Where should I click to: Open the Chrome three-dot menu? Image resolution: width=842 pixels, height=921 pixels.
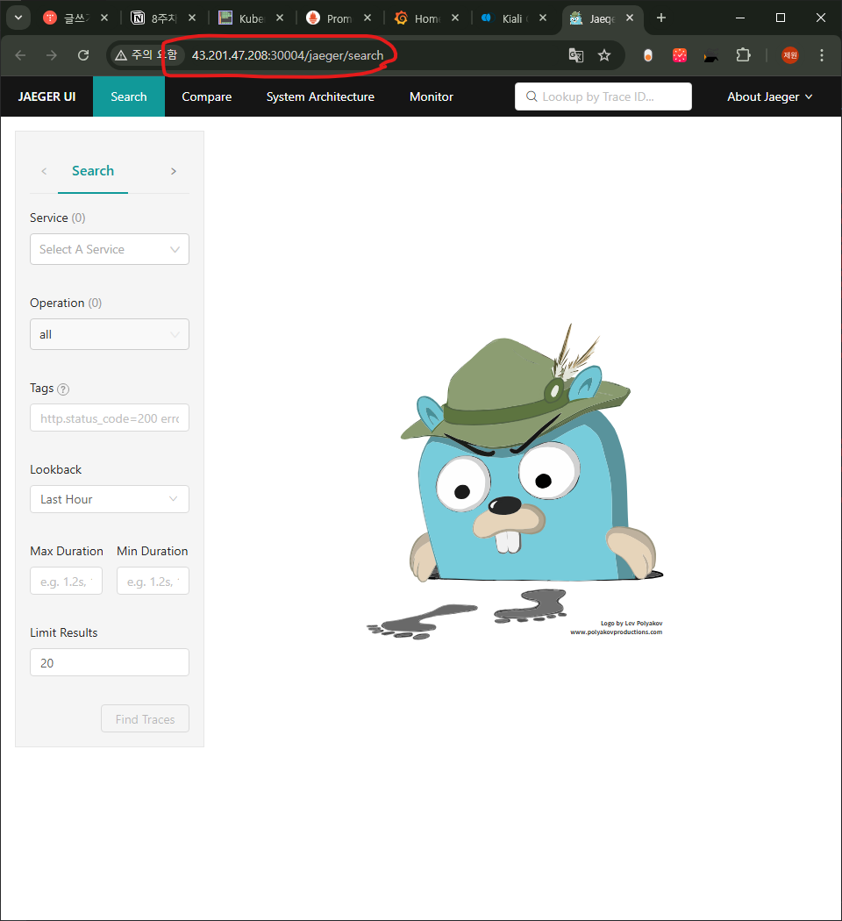click(x=822, y=55)
